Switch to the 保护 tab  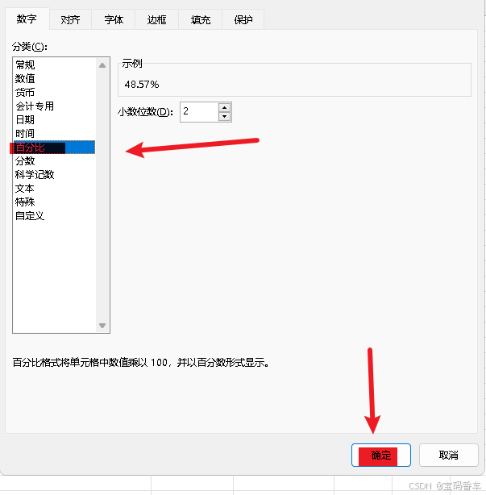tap(243, 20)
